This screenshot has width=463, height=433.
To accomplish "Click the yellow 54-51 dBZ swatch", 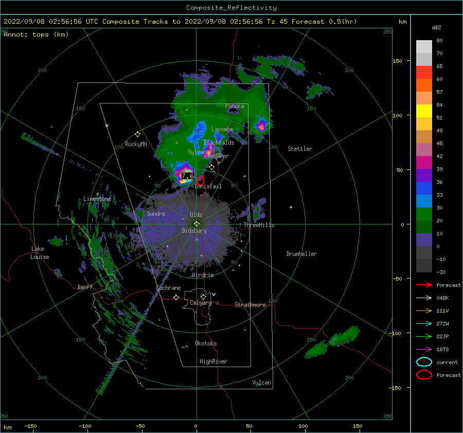I will click(x=424, y=111).
